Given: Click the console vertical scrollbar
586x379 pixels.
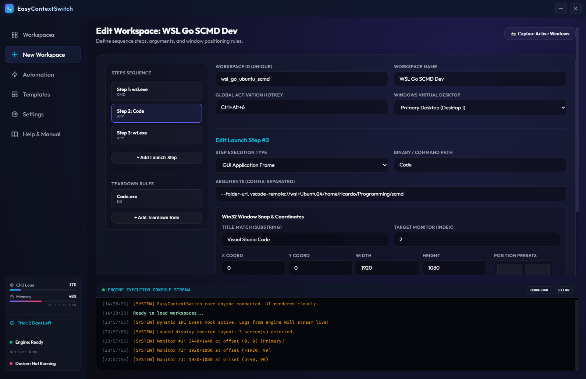Looking at the screenshot, I should pos(576,334).
